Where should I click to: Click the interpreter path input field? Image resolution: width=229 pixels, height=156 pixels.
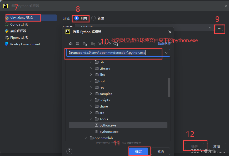(114, 53)
